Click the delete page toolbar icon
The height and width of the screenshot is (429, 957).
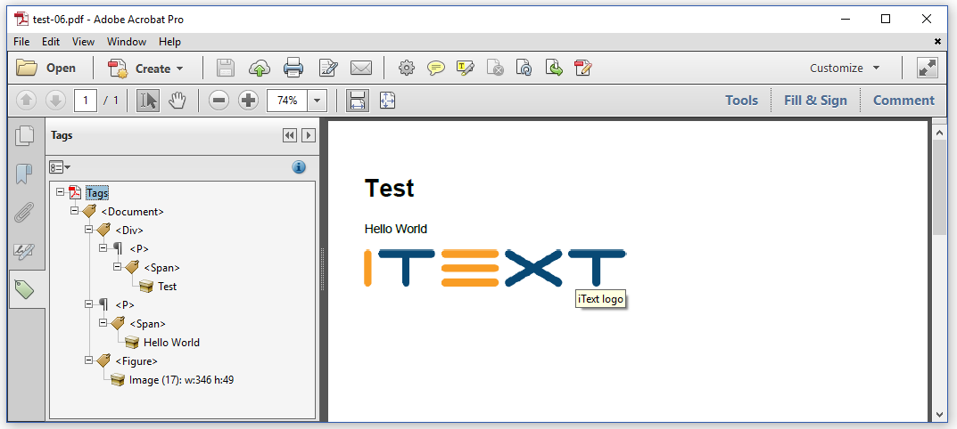coord(495,69)
